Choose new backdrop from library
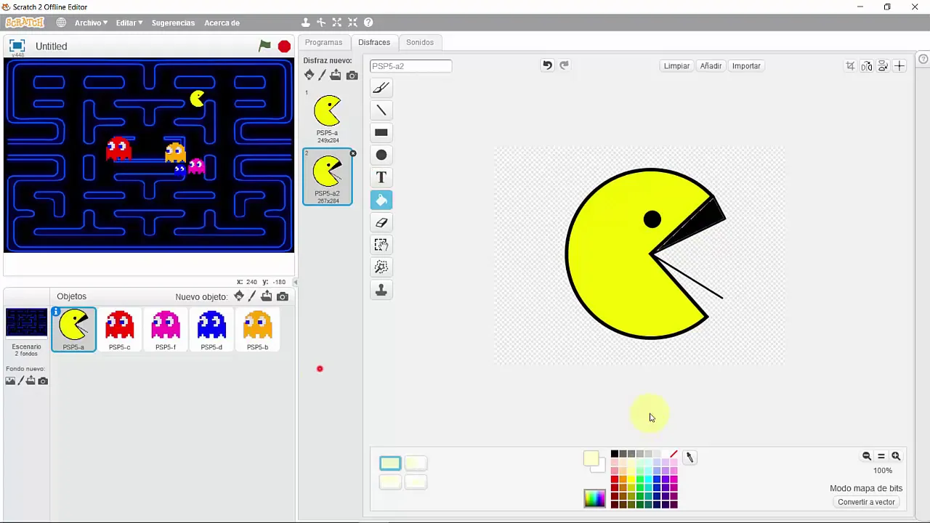Viewport: 930px width, 523px height. (10, 381)
